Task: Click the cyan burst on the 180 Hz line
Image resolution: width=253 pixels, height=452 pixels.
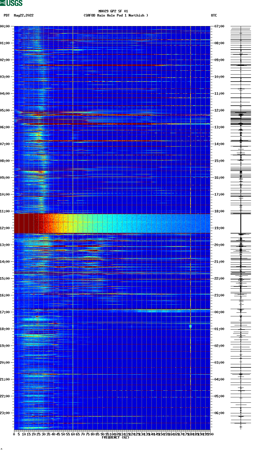Action: click(190, 326)
